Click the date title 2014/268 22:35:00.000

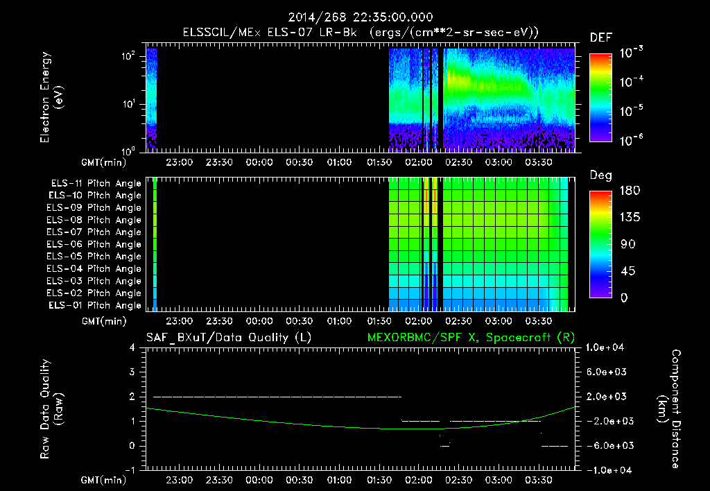coord(361,17)
